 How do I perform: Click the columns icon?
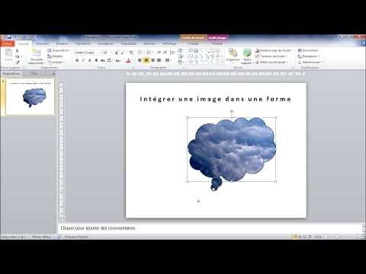coord(168,60)
